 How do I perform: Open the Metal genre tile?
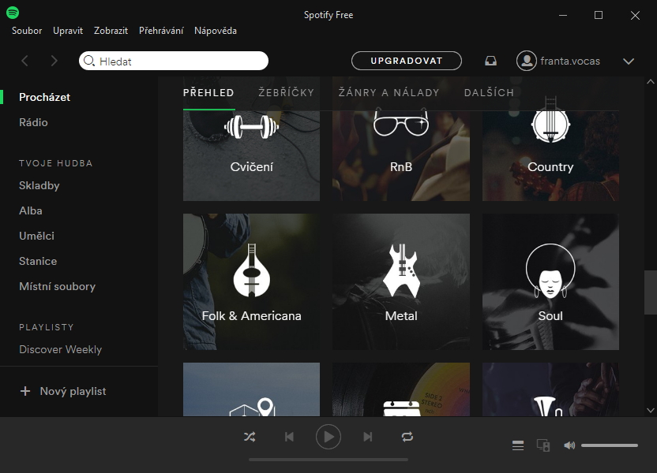[x=401, y=282]
